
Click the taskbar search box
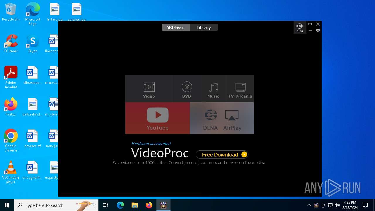tap(56, 205)
